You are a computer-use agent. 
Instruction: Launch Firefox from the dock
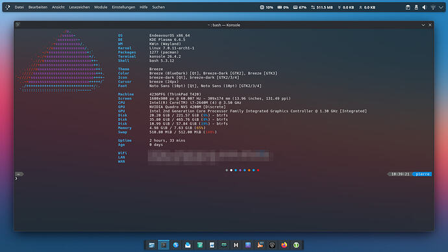[x=284, y=245]
